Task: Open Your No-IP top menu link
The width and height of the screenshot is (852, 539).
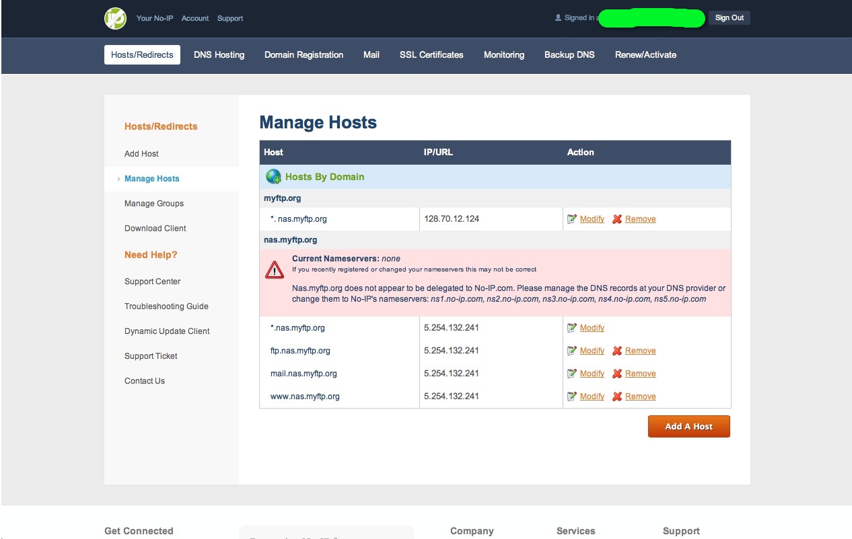Action: (x=155, y=18)
